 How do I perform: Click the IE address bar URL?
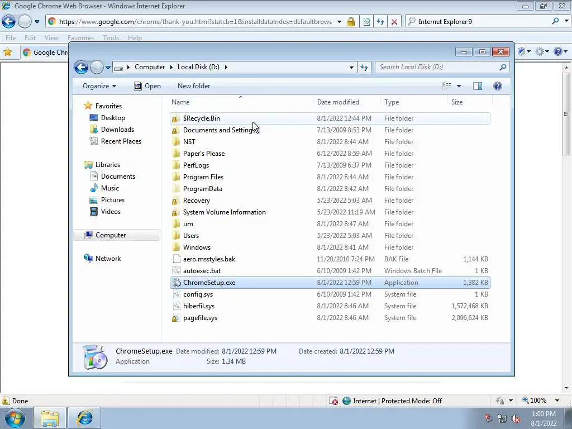[196, 22]
